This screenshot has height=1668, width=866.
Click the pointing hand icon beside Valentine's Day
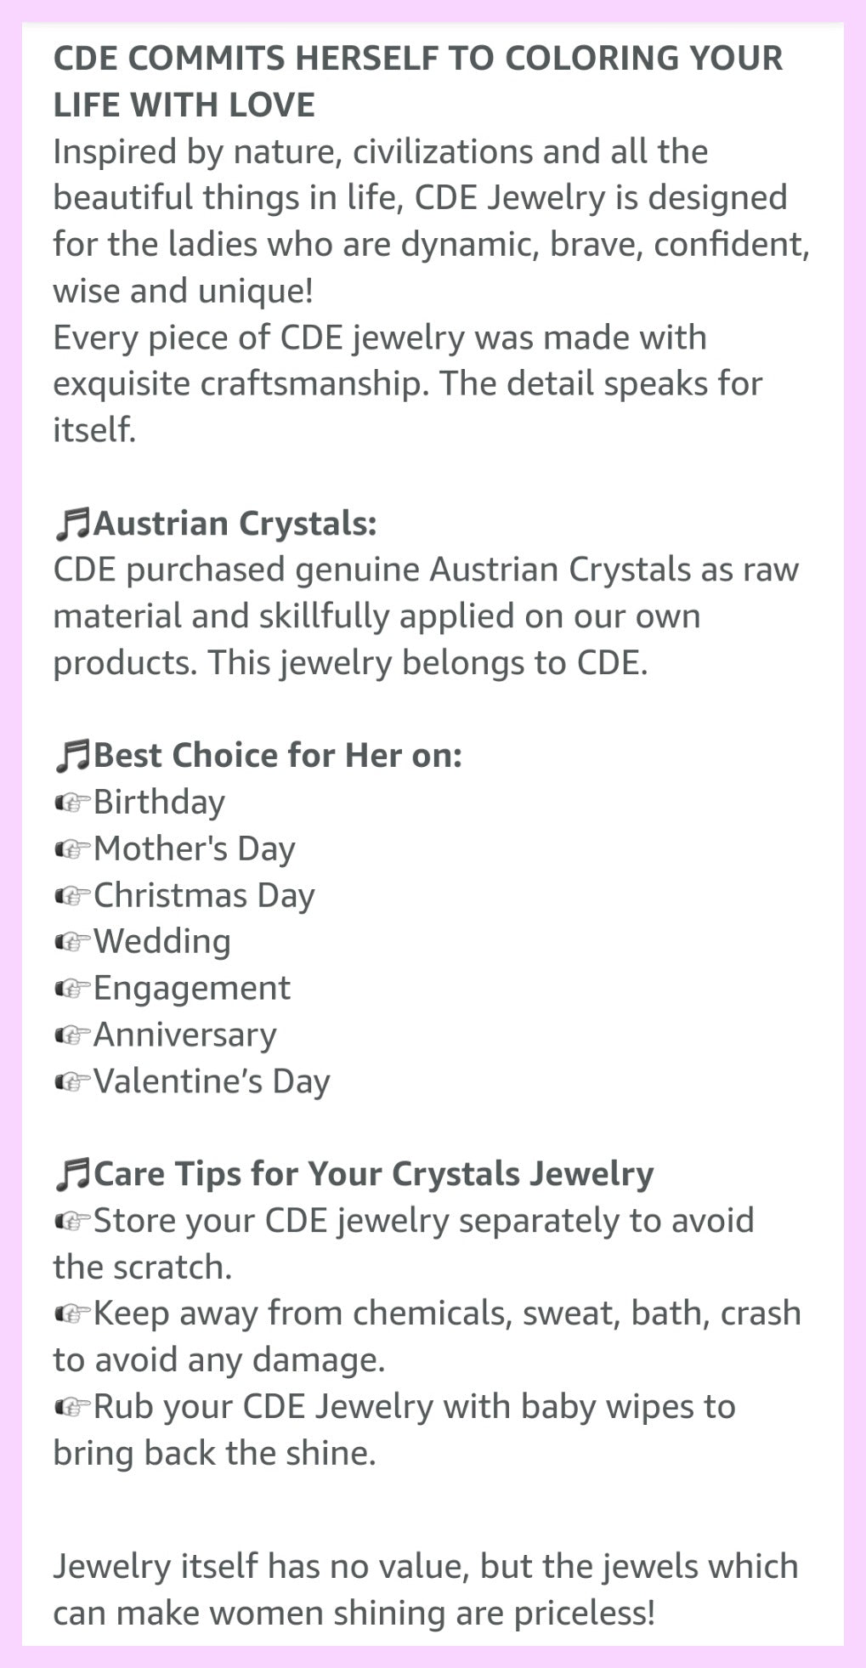pyautogui.click(x=71, y=1082)
